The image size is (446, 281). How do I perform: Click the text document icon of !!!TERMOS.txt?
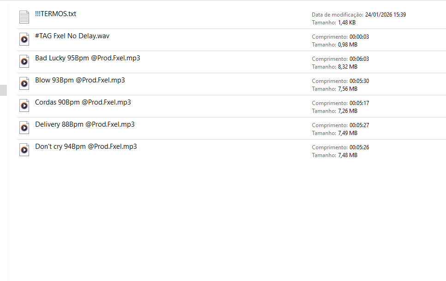(24, 17)
